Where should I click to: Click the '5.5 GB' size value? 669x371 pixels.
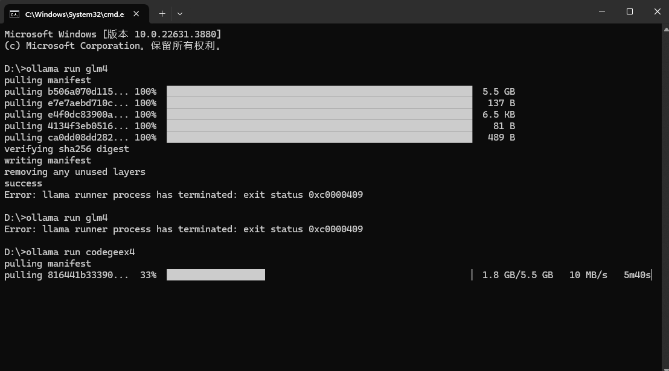[x=499, y=92]
